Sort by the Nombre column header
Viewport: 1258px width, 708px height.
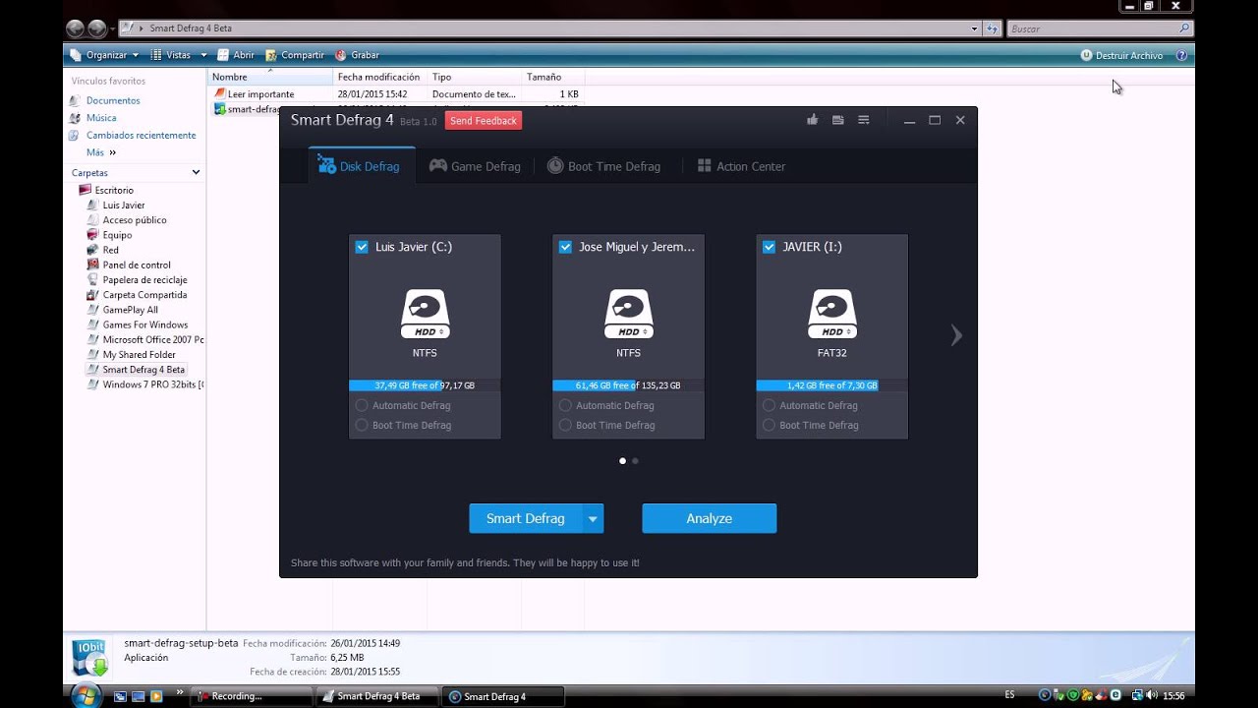(271, 77)
